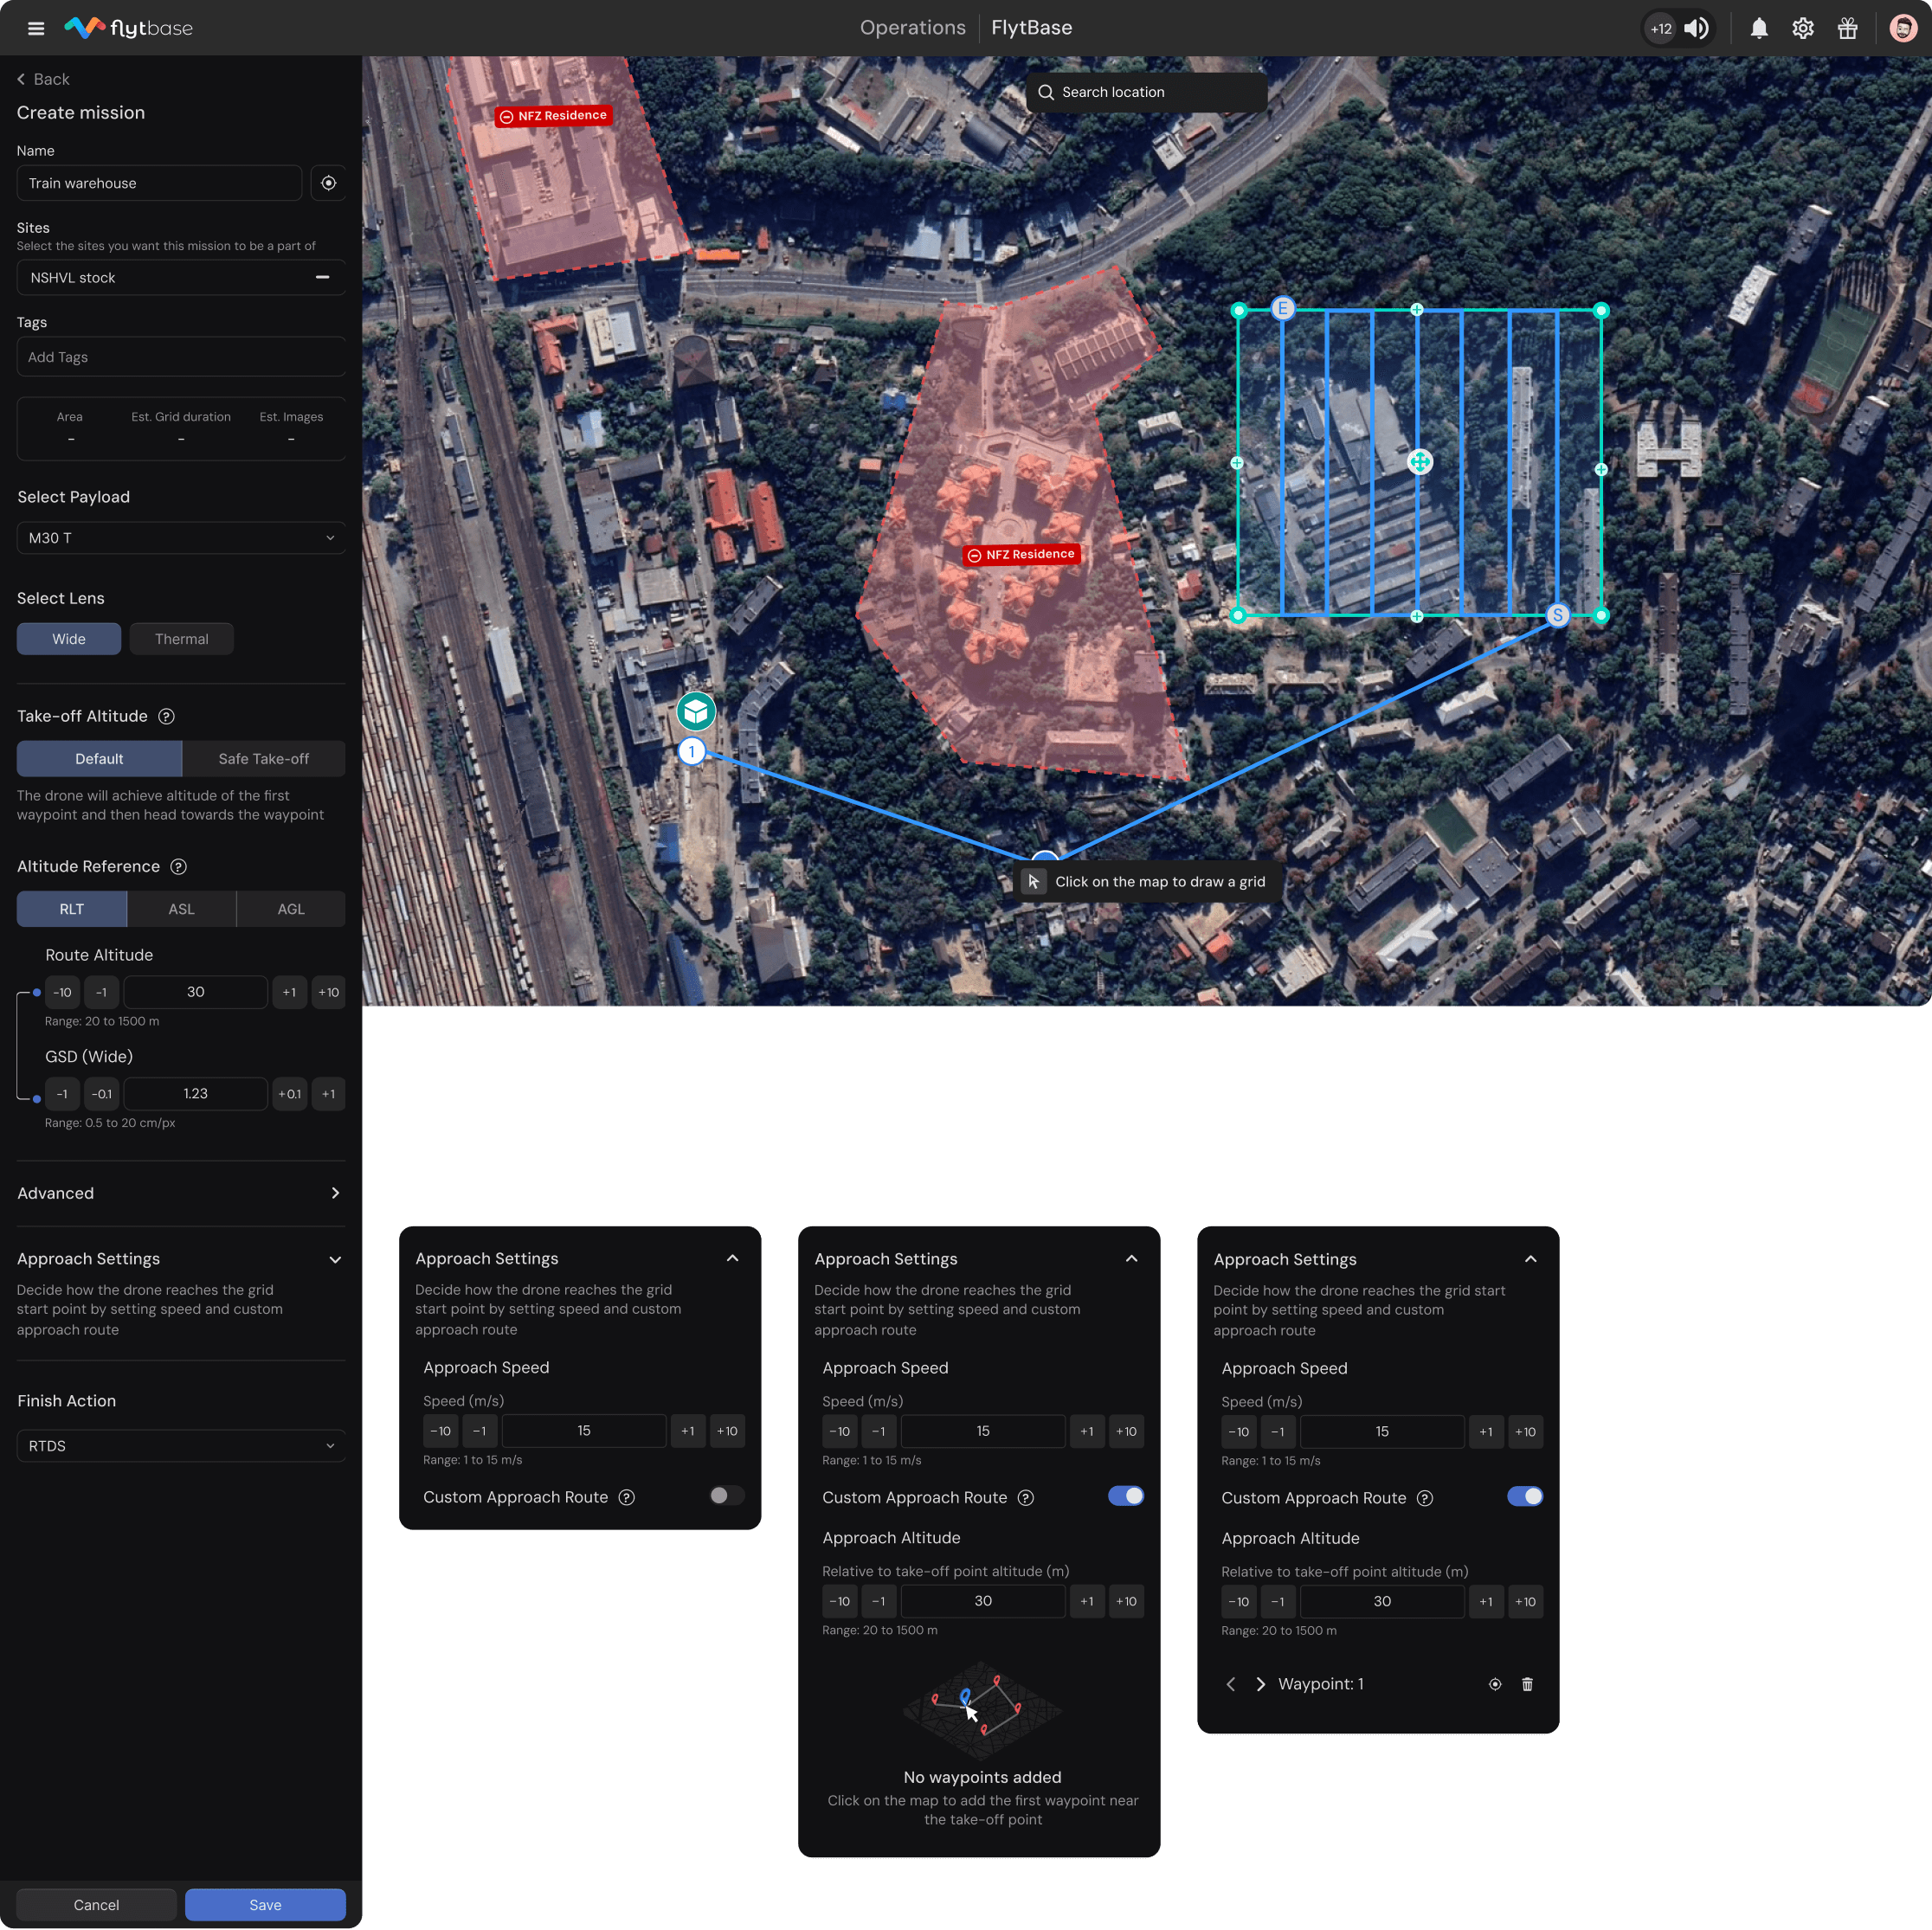This screenshot has width=1932, height=1930.
Task: Click the speaker volume icon
Action: (x=1696, y=28)
